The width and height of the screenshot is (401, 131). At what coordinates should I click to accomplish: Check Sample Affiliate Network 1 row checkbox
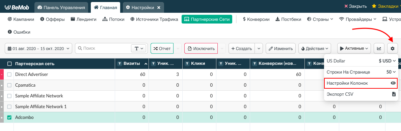point(9,106)
